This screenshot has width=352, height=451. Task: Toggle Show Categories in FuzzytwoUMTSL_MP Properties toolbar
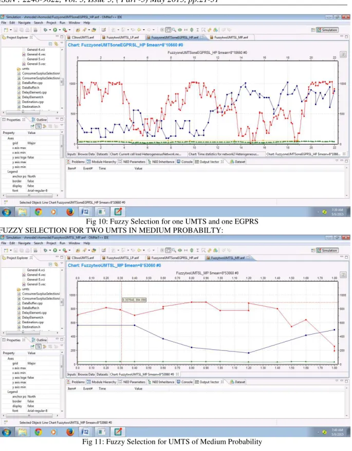(x=39, y=346)
